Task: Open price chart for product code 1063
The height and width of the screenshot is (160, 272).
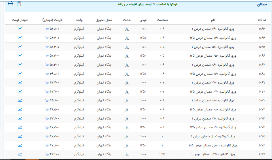Action: tap(20, 29)
